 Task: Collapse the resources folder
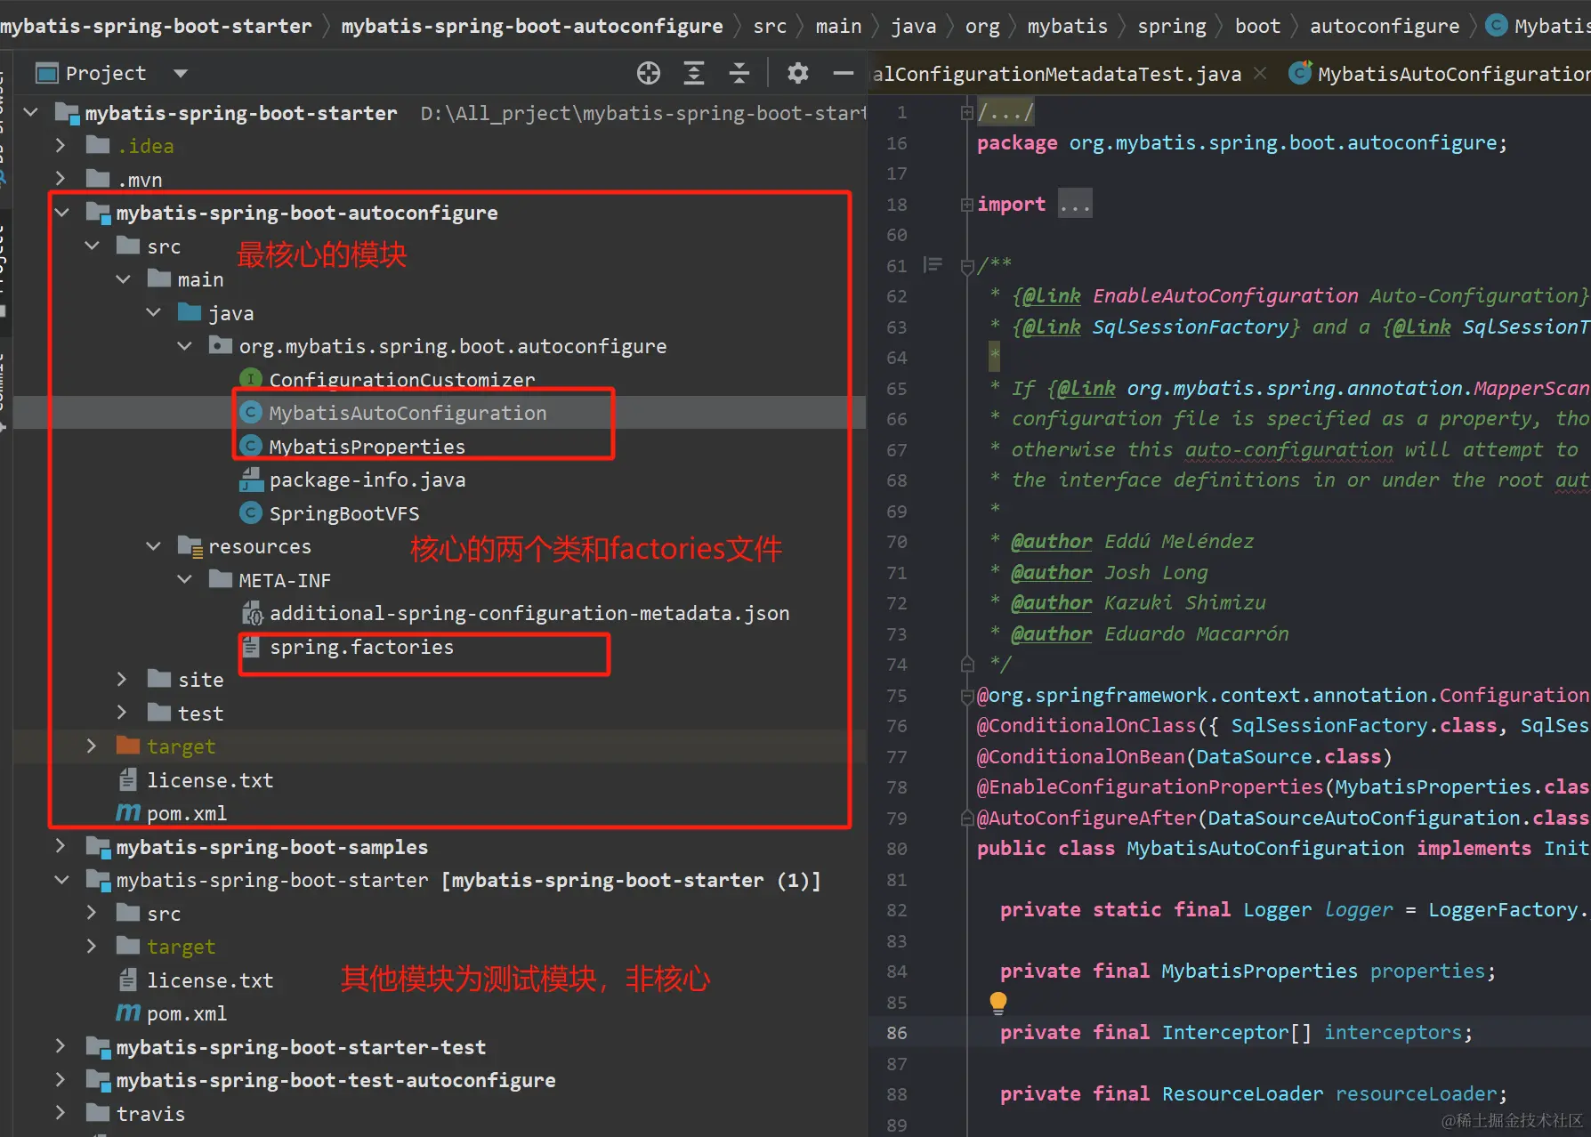pos(153,546)
